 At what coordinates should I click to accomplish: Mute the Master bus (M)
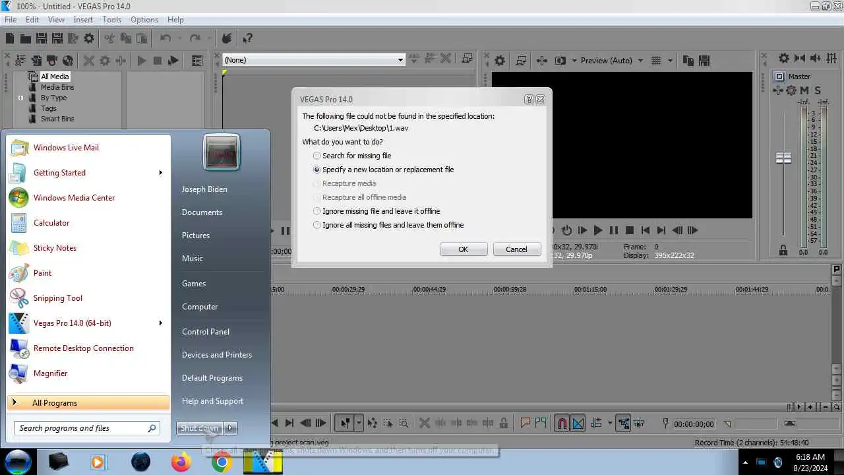tap(804, 90)
